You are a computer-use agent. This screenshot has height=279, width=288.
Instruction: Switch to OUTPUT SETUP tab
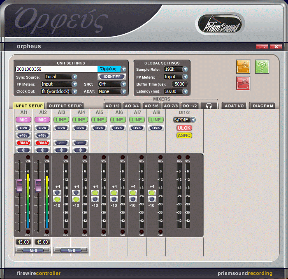(x=65, y=106)
